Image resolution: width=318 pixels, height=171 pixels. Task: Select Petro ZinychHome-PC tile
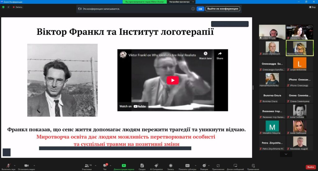[x=272, y=143]
